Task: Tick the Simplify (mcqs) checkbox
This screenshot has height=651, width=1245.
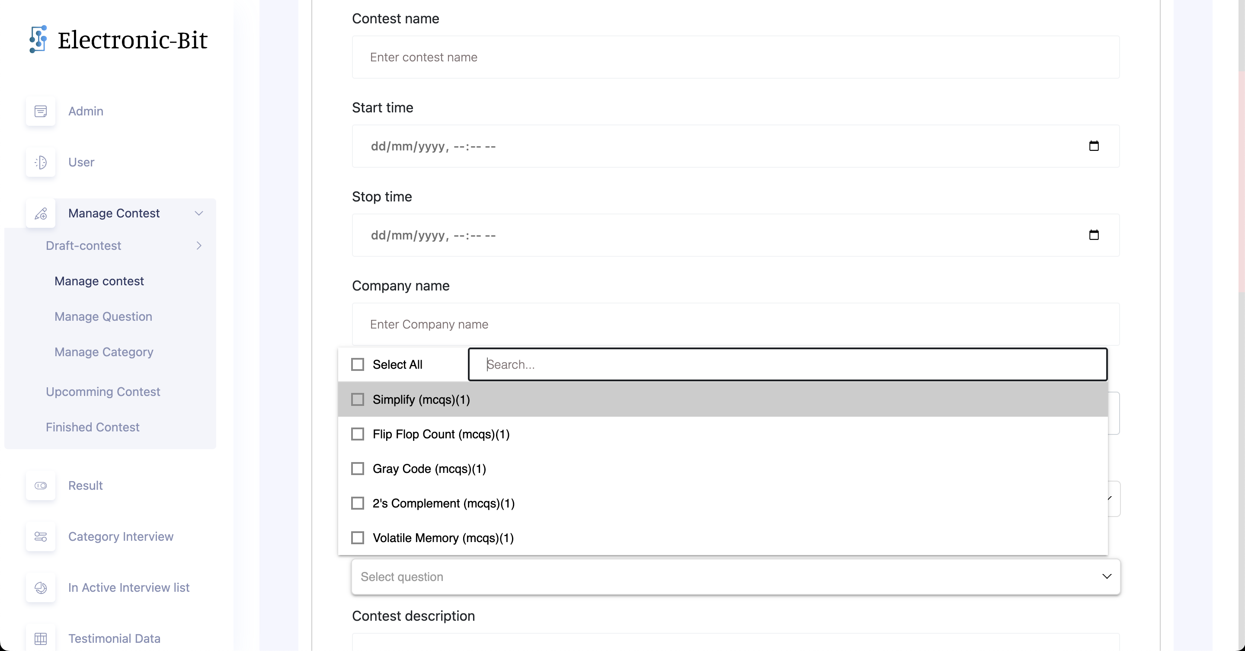Action: tap(358, 399)
